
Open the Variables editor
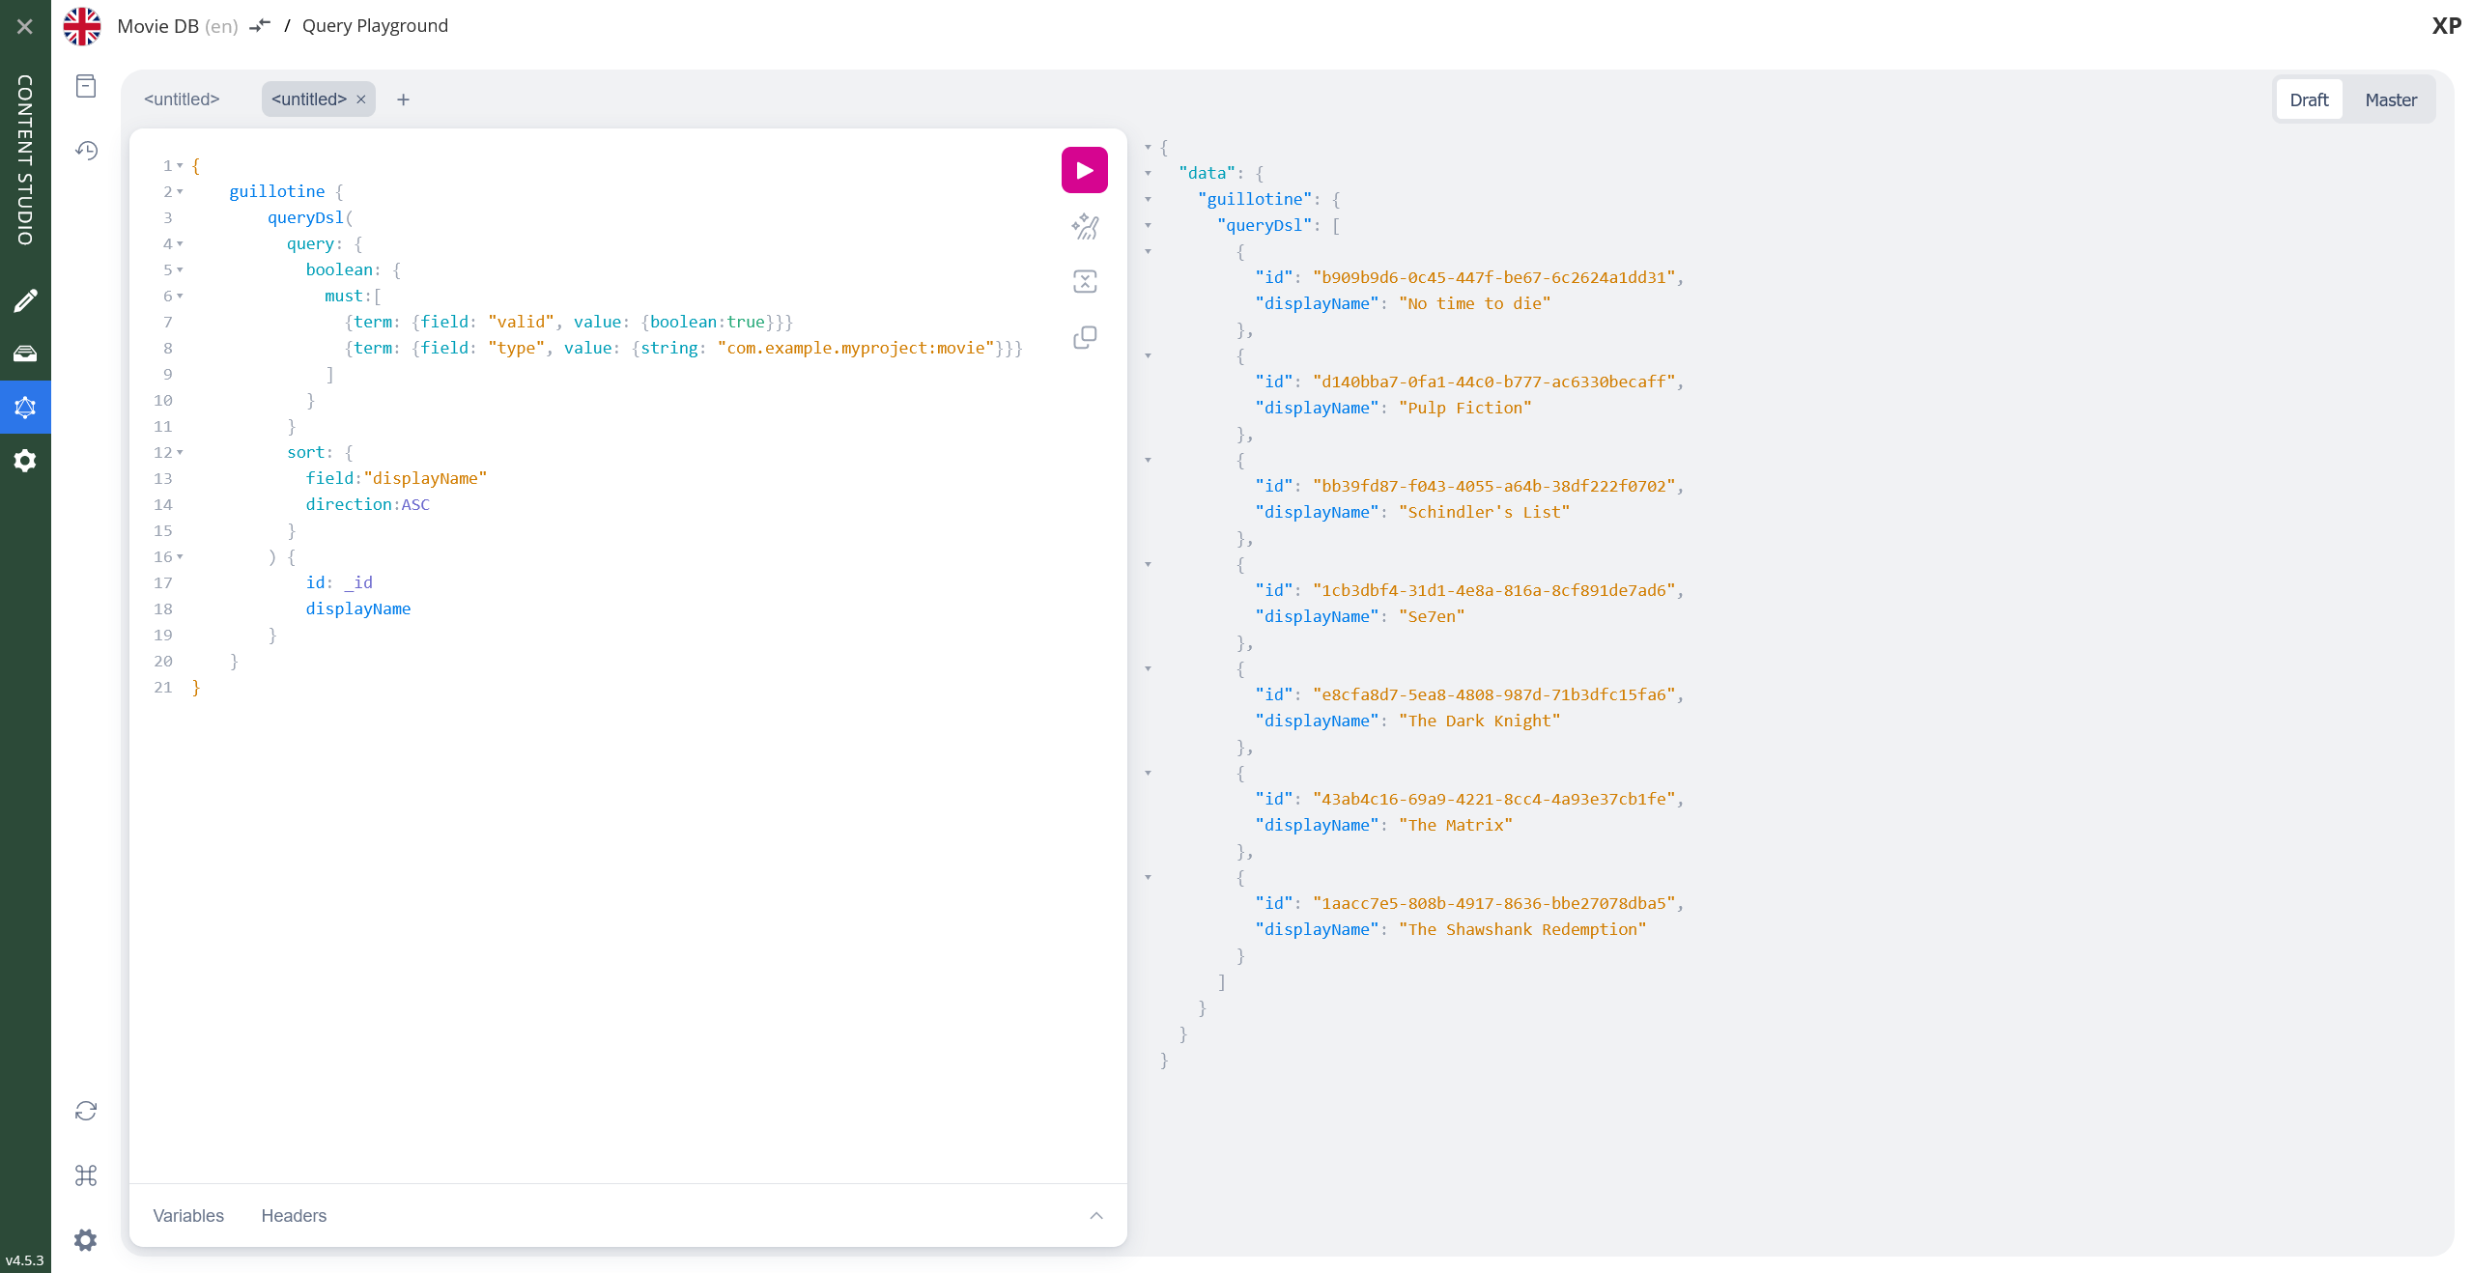(188, 1216)
